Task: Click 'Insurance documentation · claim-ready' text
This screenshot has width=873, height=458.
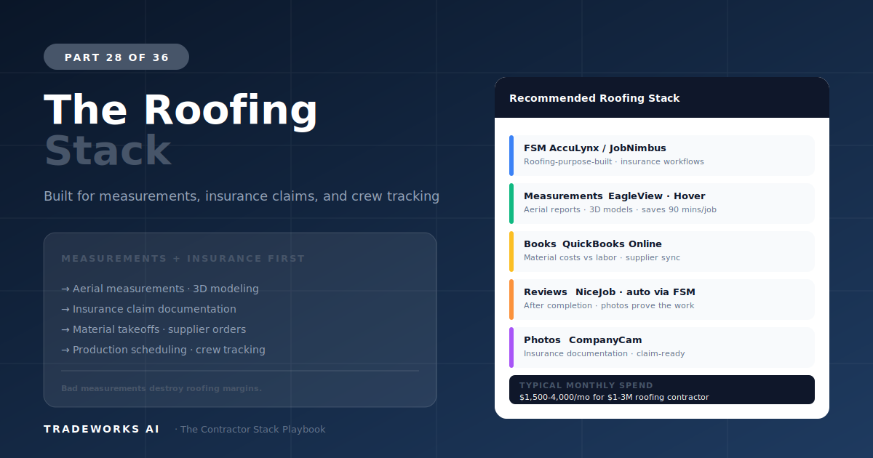Action: pyautogui.click(x=604, y=354)
